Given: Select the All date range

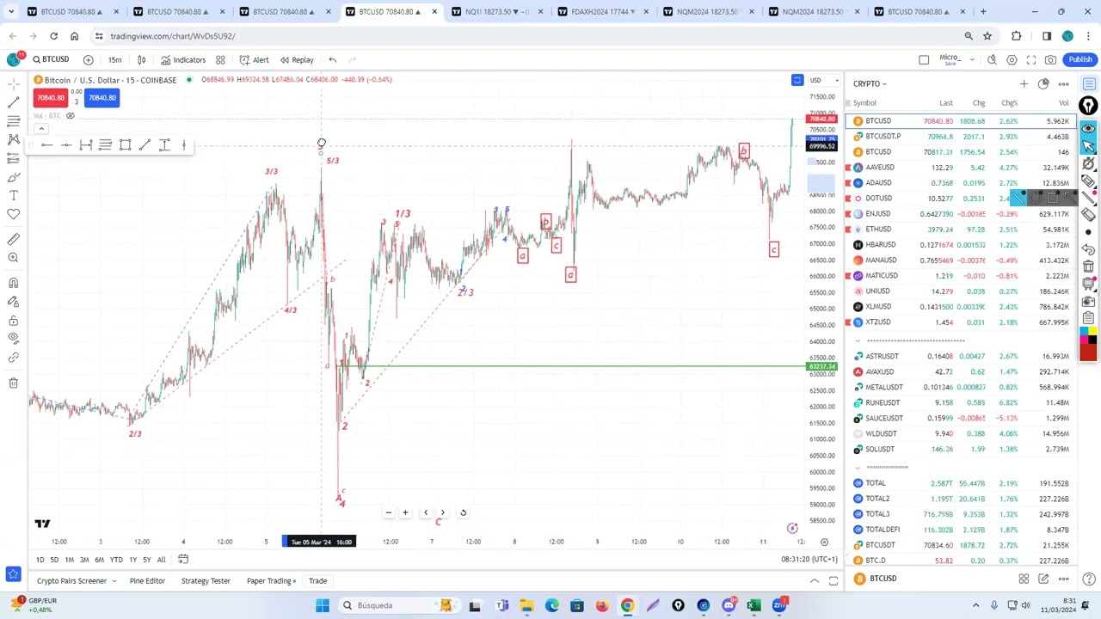Looking at the screenshot, I should coord(161,560).
